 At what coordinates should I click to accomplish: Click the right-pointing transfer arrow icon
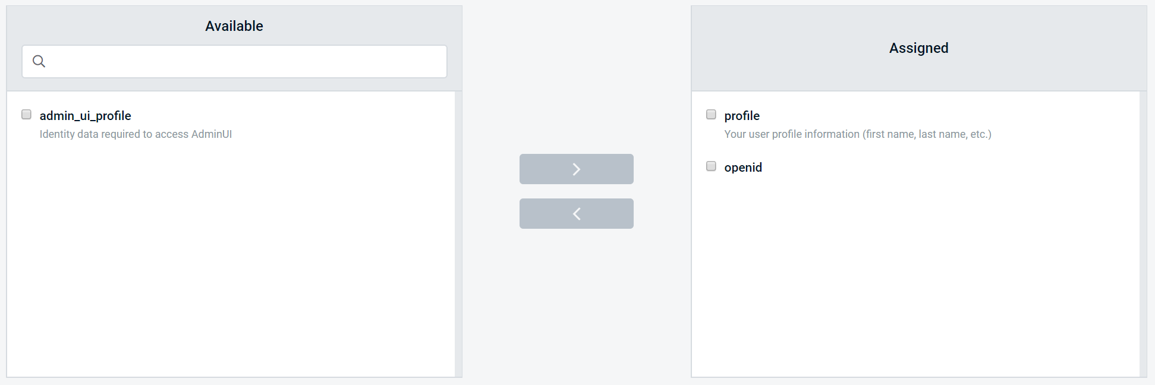pos(575,169)
